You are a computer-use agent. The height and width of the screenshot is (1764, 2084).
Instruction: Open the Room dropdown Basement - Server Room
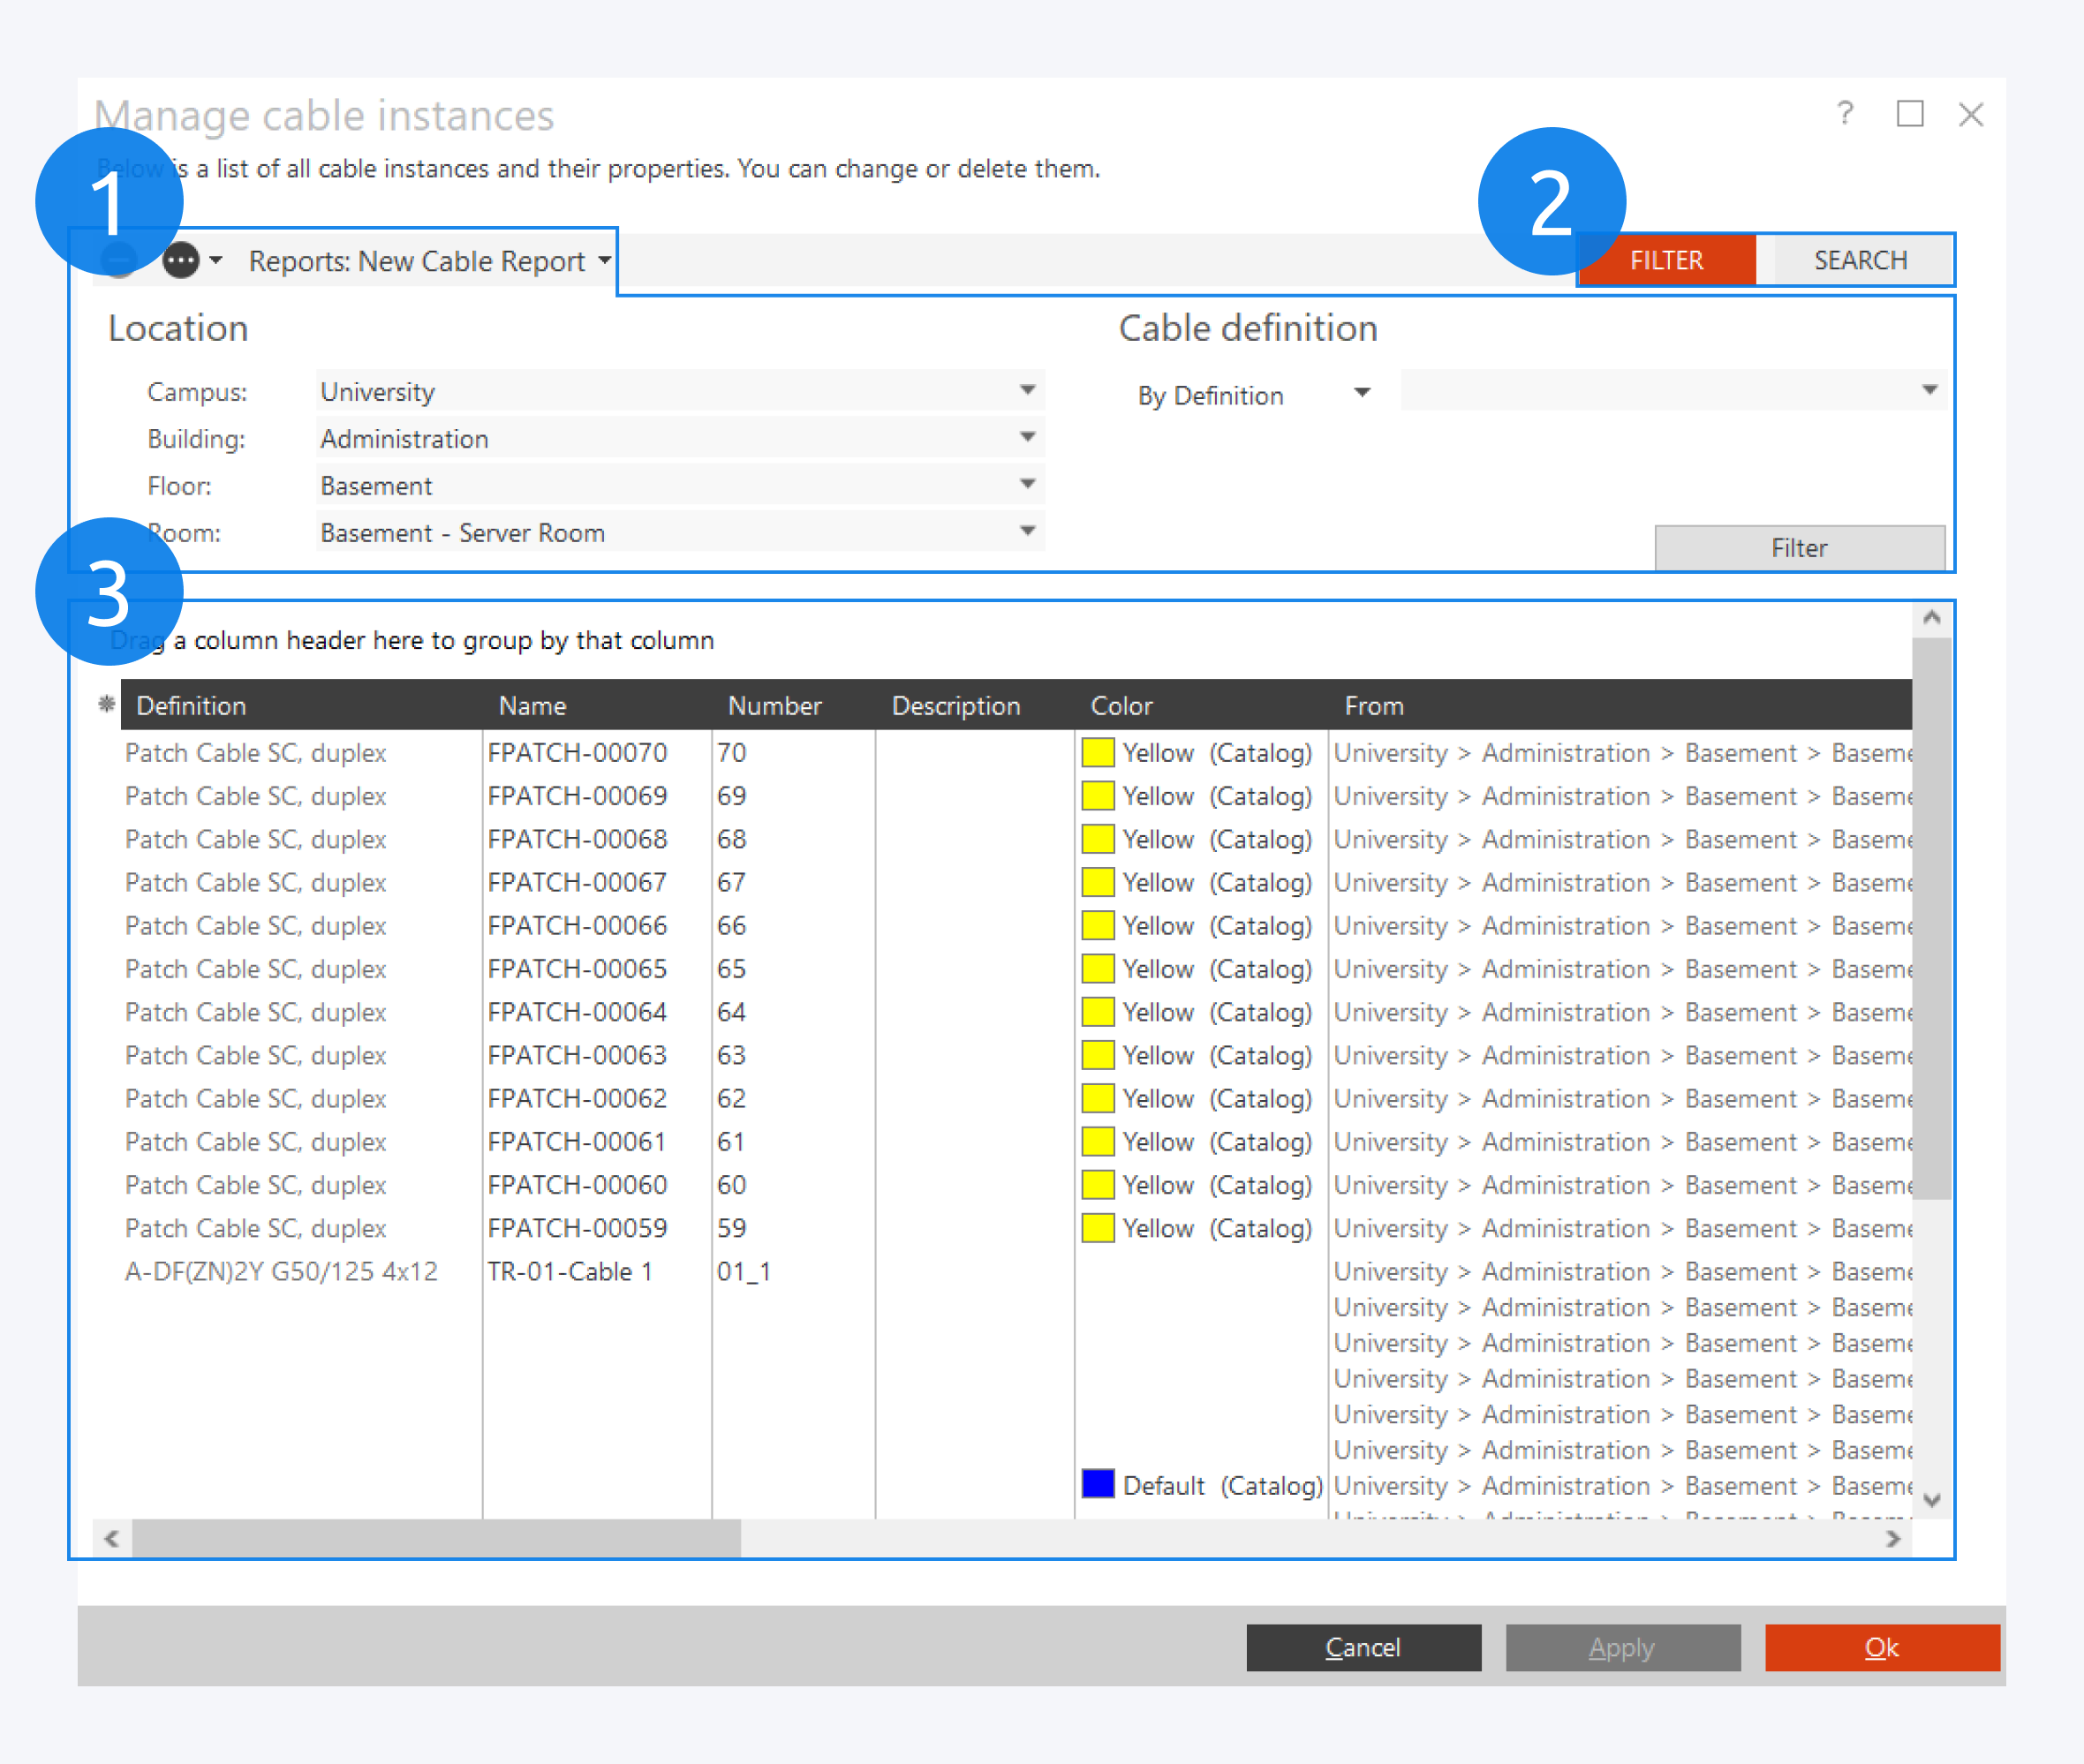point(1027,531)
